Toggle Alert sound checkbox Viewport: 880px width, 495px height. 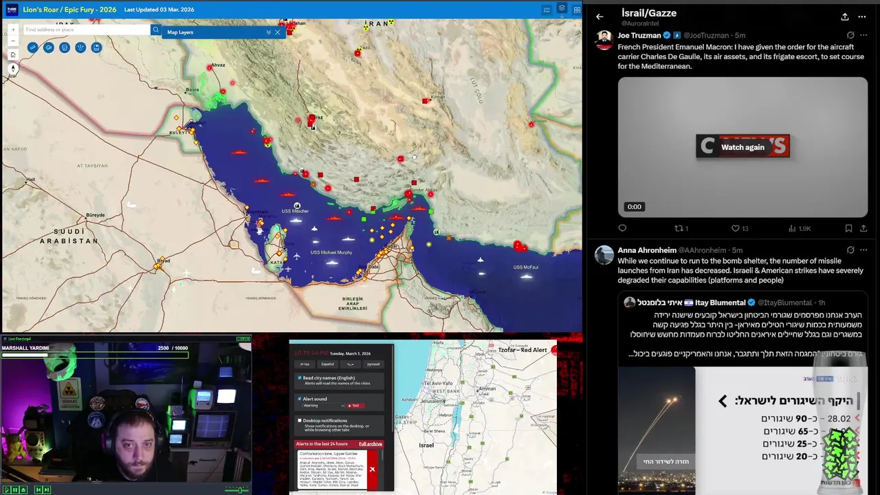[300, 399]
